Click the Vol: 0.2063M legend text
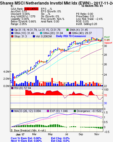Screen dimensions: 113x142 tap(44, 36)
